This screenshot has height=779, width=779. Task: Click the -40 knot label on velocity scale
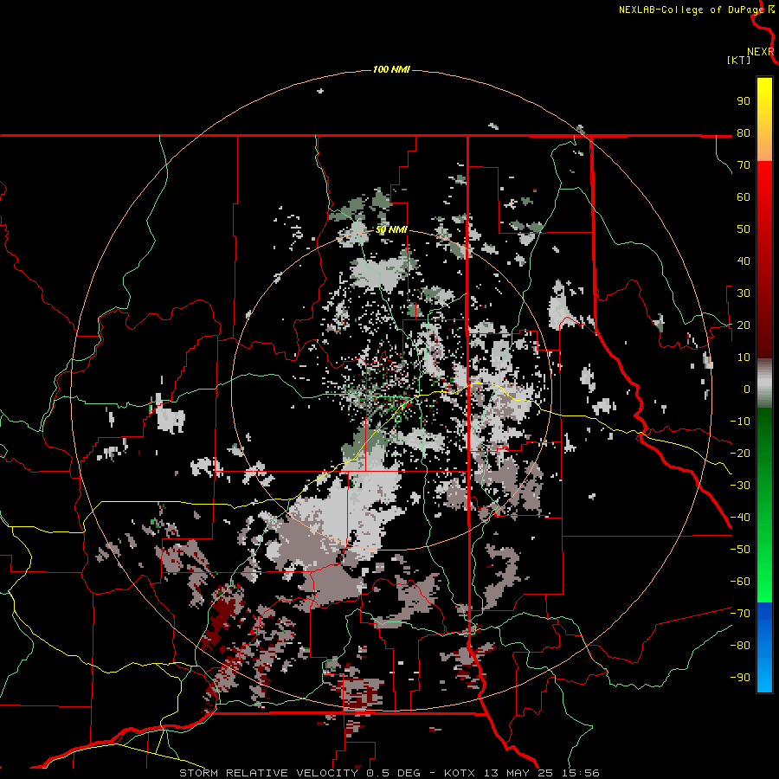740,518
